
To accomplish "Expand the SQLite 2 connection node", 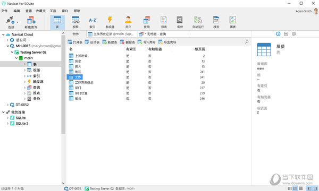I will 7,124.
